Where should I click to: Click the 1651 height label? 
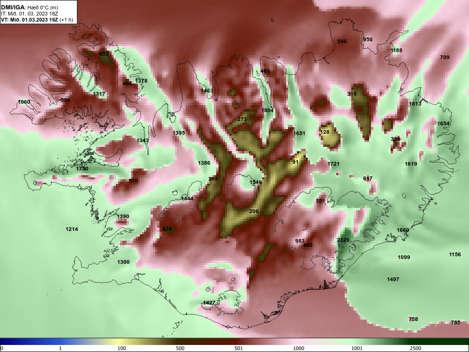point(299,133)
